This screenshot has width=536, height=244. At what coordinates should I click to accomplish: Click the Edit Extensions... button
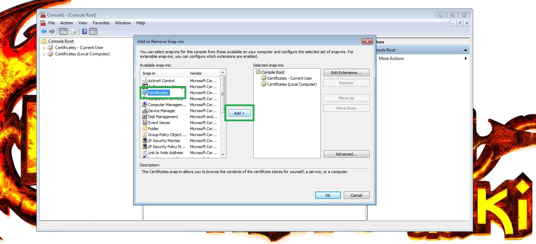click(x=346, y=73)
